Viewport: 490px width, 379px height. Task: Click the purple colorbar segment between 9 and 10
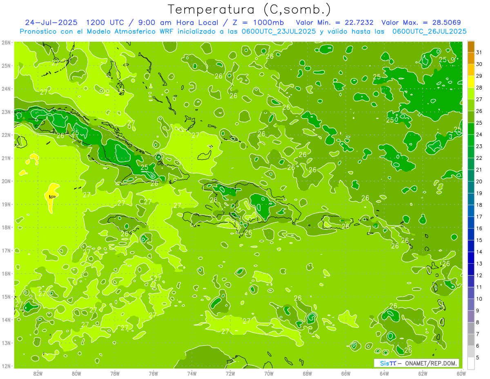pos(471,305)
